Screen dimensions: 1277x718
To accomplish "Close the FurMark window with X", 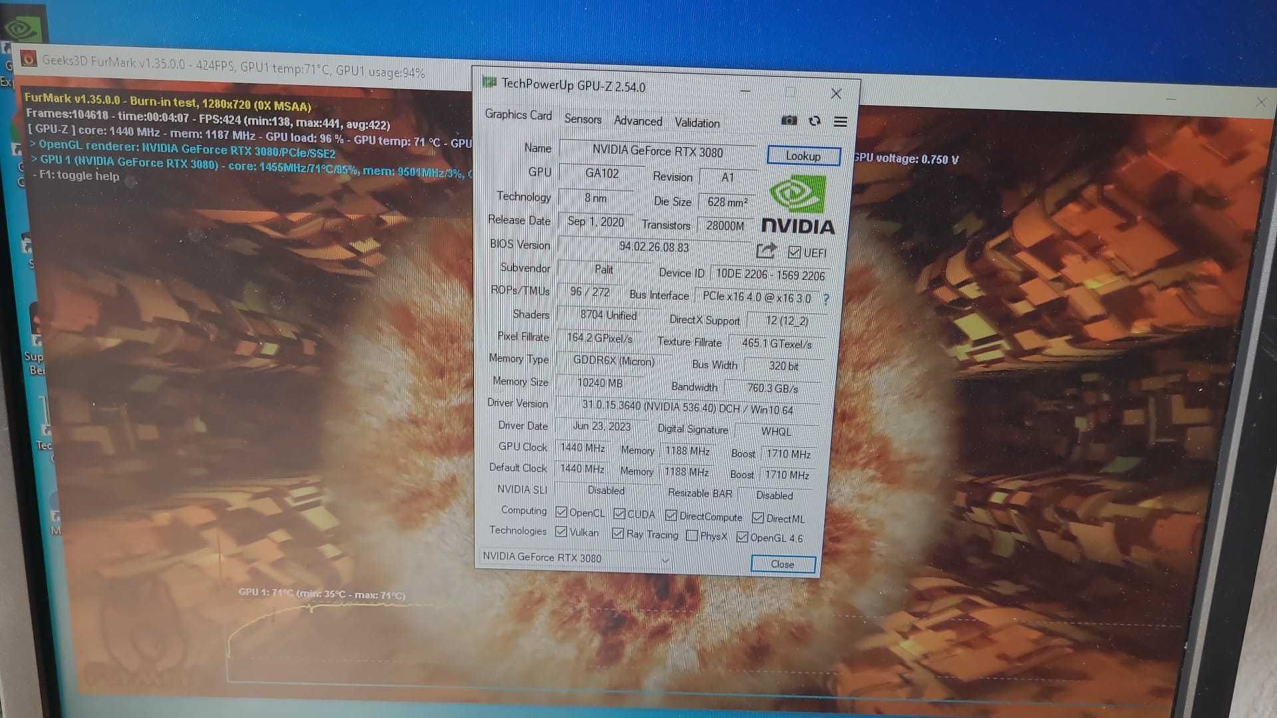I will click(1260, 102).
